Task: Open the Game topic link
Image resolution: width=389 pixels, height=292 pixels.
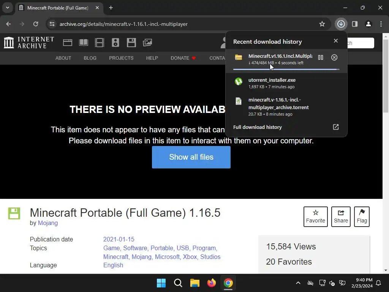Action: tap(111, 248)
